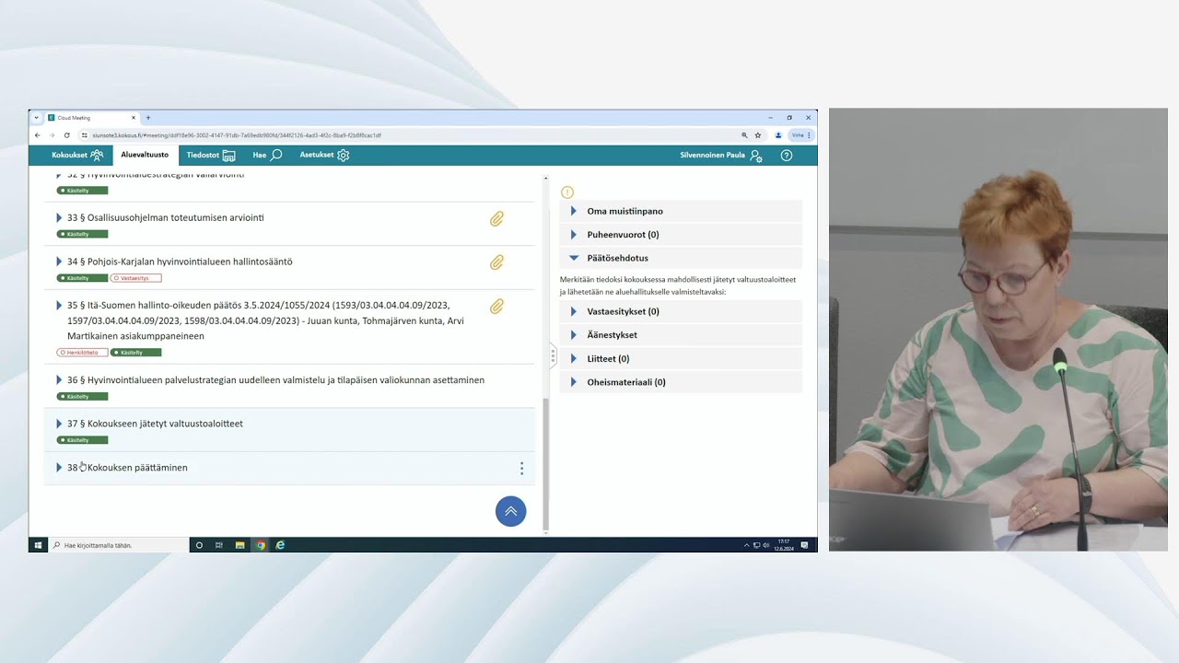Open Task View in the taskbar
The width and height of the screenshot is (1179, 663).
pyautogui.click(x=219, y=545)
